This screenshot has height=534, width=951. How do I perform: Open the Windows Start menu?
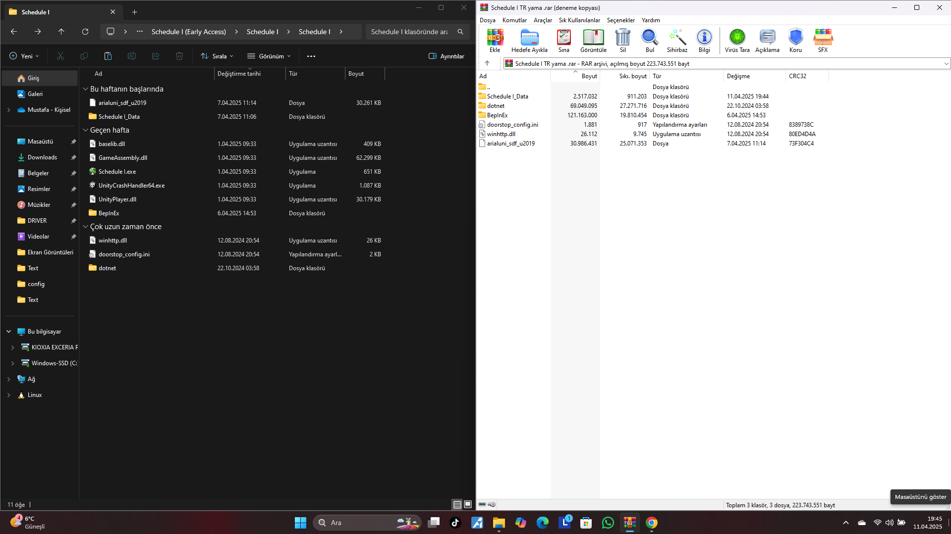coord(300,523)
